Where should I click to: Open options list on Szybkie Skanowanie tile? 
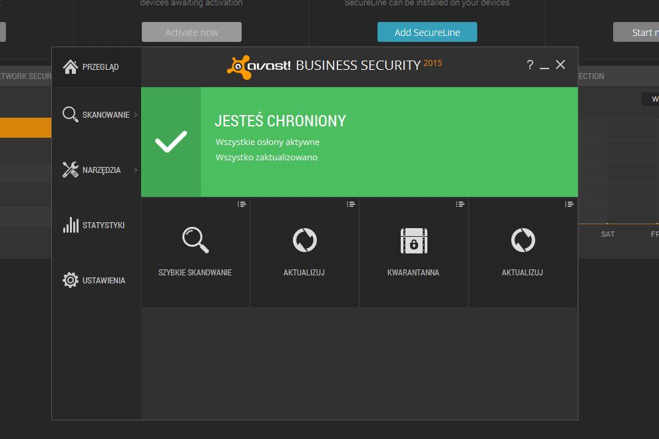pos(241,204)
